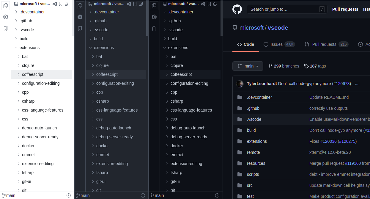Expand .devcontainer chevron in light-theme tree

click(16, 12)
